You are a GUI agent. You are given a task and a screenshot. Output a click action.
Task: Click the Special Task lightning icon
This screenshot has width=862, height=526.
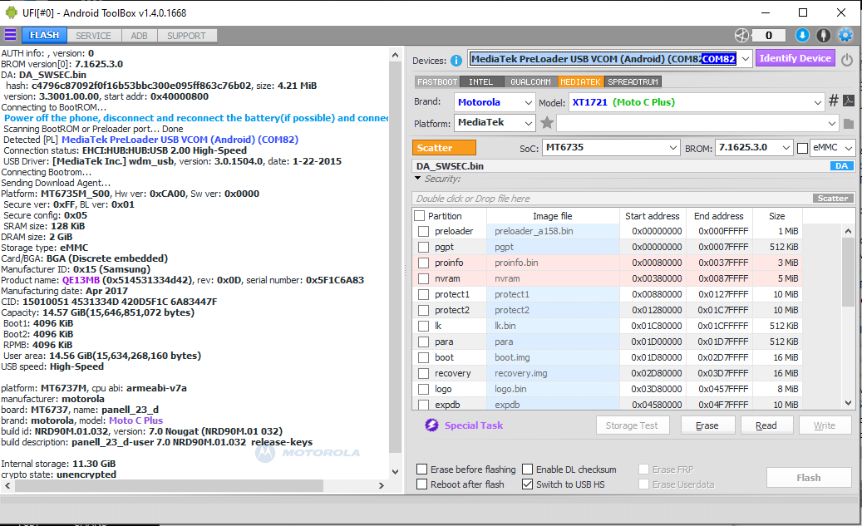(x=431, y=425)
